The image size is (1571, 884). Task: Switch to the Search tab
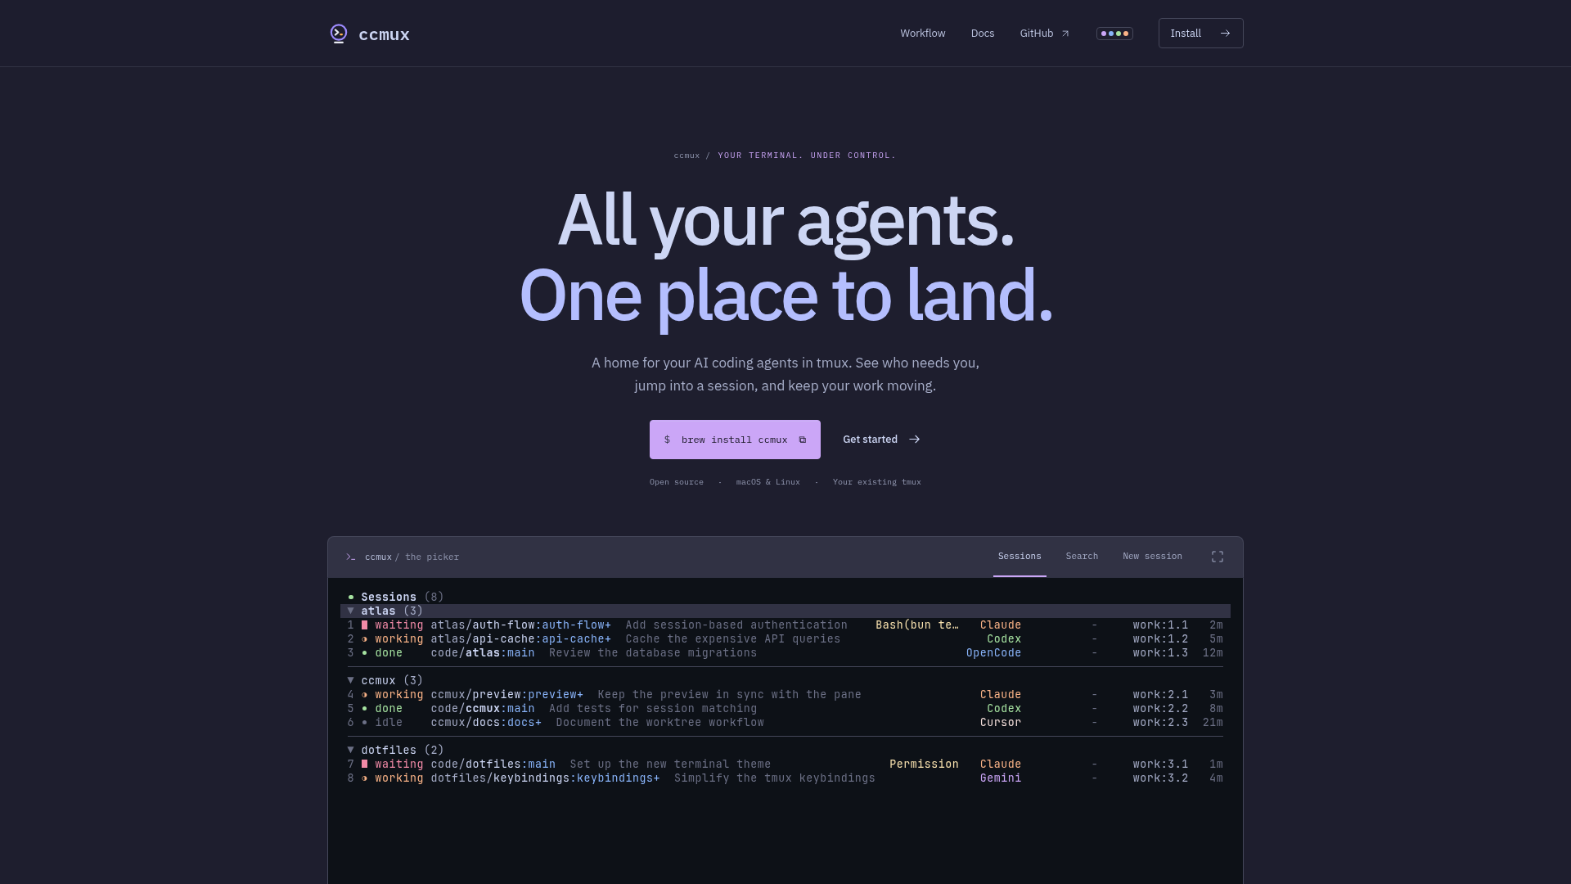(1082, 557)
